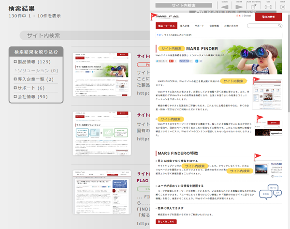Click the 検索結果 page heading
The width and height of the screenshot is (290, 229).
(x=22, y=9)
